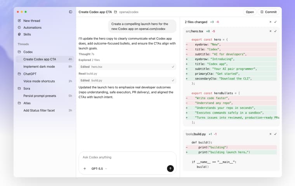
Task: Click the New thread compose icon
Action: (x=19, y=21)
